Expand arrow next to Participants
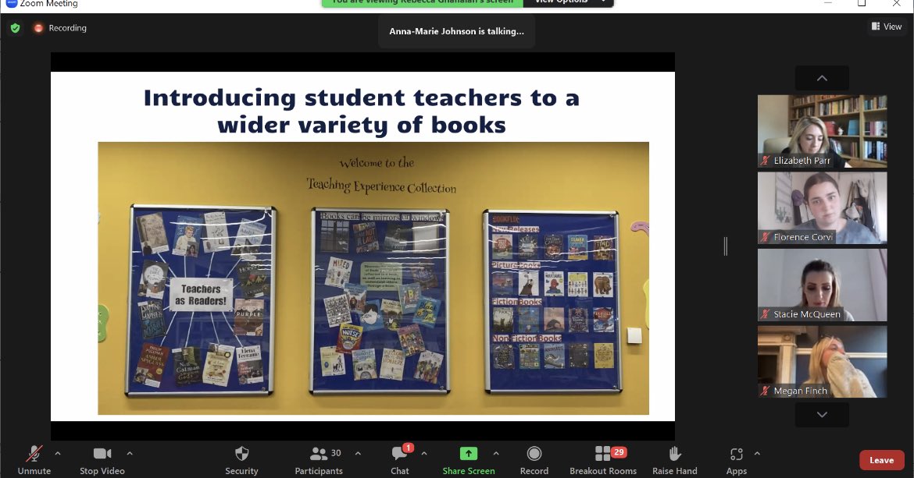This screenshot has height=478, width=914. coord(358,453)
